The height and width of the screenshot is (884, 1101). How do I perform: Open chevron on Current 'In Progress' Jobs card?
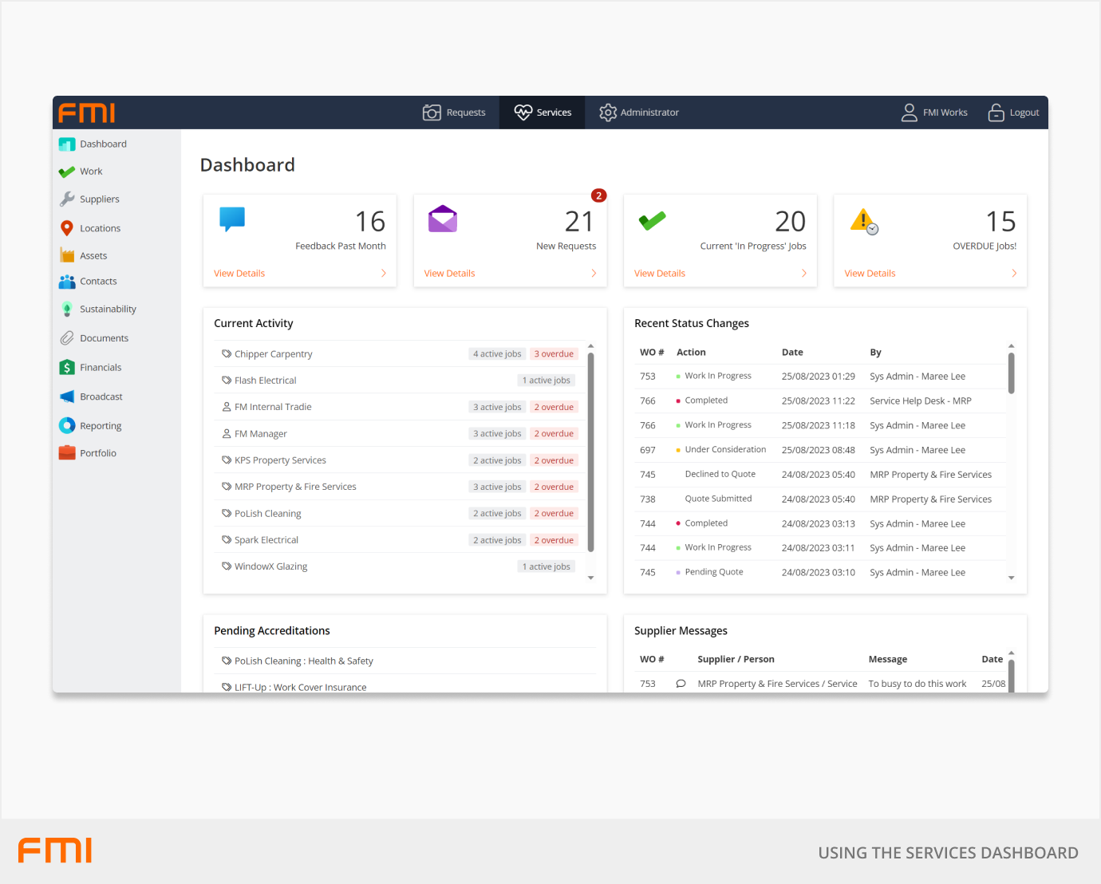(803, 274)
